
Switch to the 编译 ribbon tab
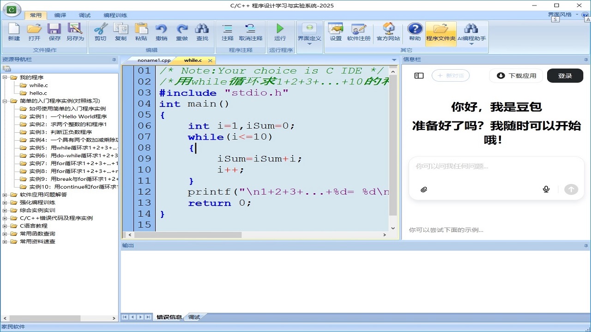[60, 15]
